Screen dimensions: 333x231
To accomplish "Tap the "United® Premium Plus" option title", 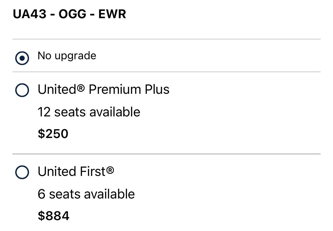I will point(103,90).
